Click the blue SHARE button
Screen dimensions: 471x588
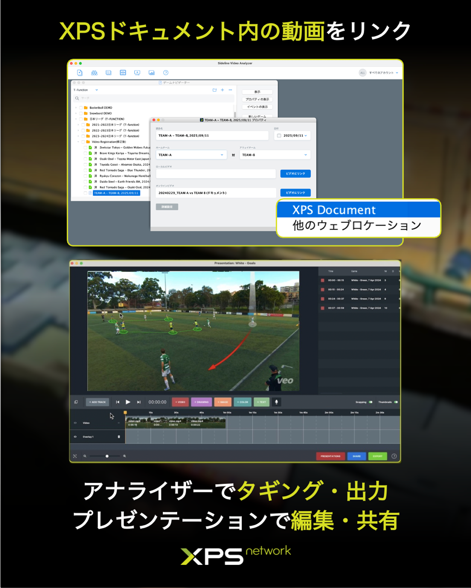tap(357, 456)
